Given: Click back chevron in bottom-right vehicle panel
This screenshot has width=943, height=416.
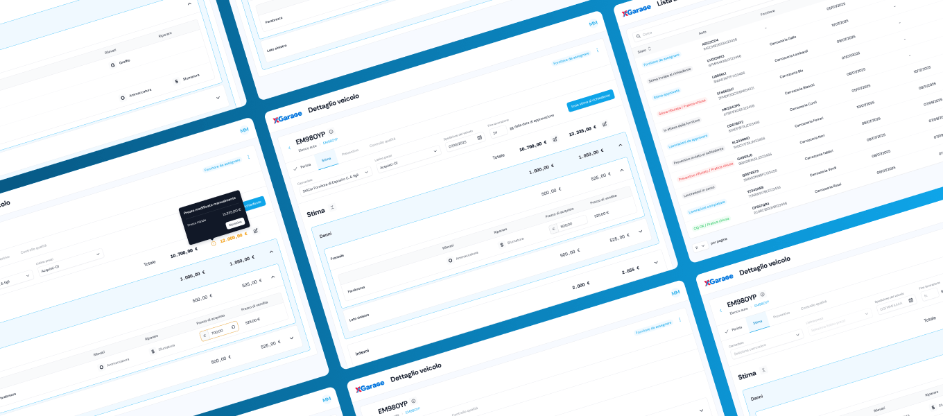Looking at the screenshot, I should tap(720, 310).
